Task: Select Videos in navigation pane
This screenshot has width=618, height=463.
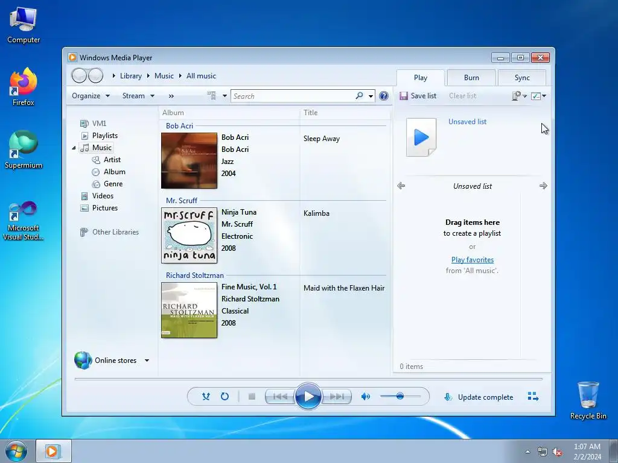Action: pos(97,196)
